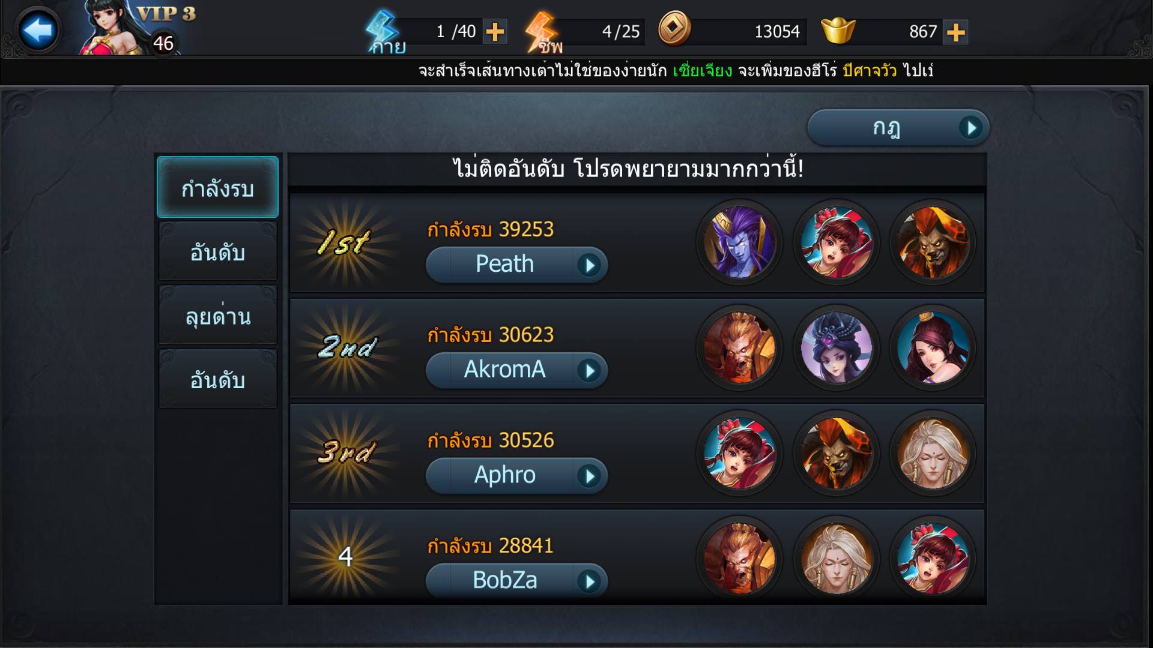Open the กฎ rules button
The width and height of the screenshot is (1153, 648).
pyautogui.click(x=898, y=127)
